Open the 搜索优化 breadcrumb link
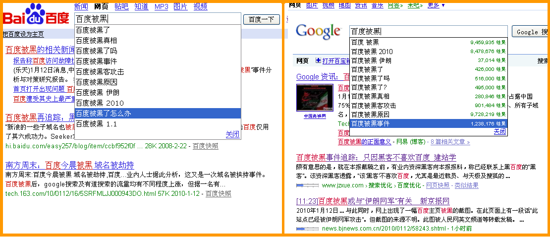 click(381, 185)
